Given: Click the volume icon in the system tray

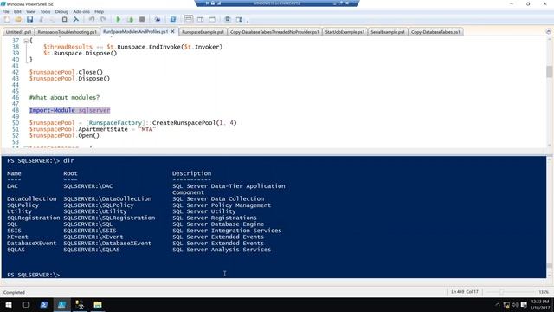Looking at the screenshot, I should [515, 304].
